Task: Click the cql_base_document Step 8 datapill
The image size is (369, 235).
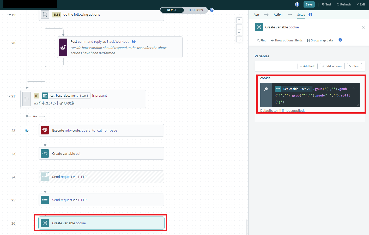Action: 66,96
